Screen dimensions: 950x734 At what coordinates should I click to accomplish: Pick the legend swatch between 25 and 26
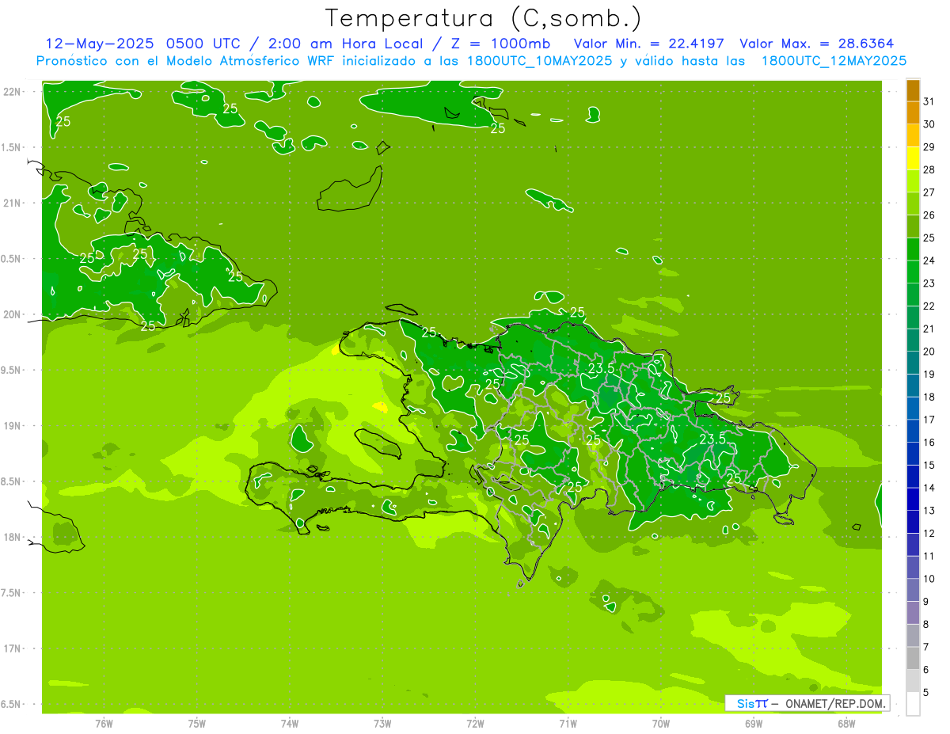tap(913, 226)
